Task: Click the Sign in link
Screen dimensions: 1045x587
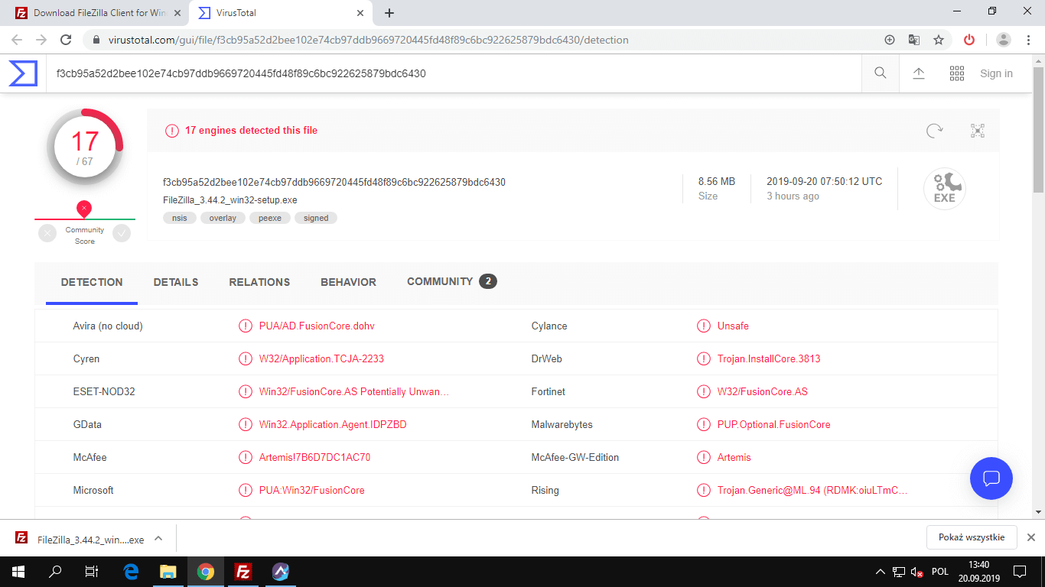Action: point(996,73)
